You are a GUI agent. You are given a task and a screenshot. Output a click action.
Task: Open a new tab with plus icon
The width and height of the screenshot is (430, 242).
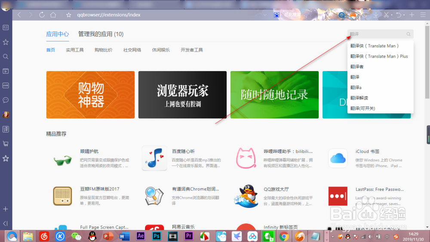tap(412, 15)
